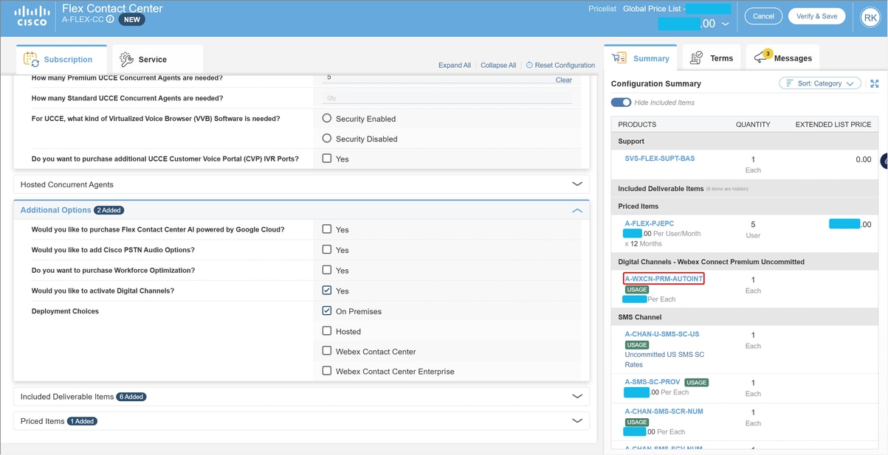Collapse the Additional Options section
888x455 pixels.
pos(577,210)
